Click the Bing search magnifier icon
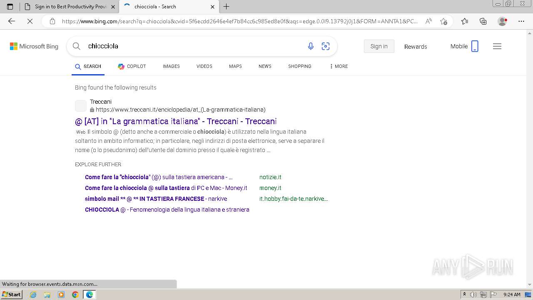 click(76, 46)
